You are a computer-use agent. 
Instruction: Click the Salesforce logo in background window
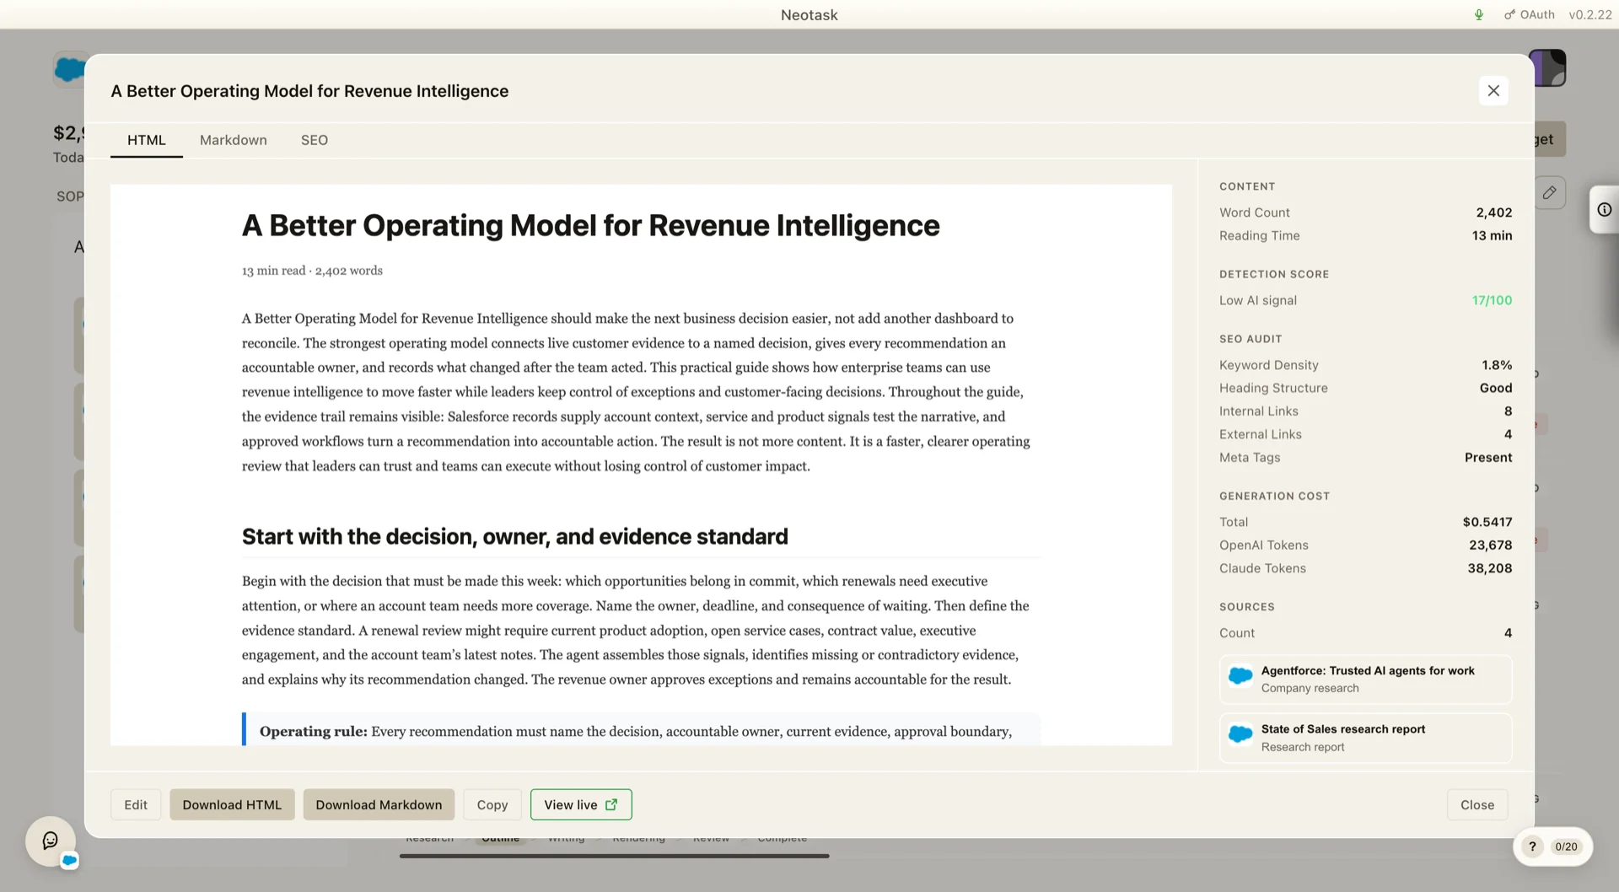(x=69, y=69)
